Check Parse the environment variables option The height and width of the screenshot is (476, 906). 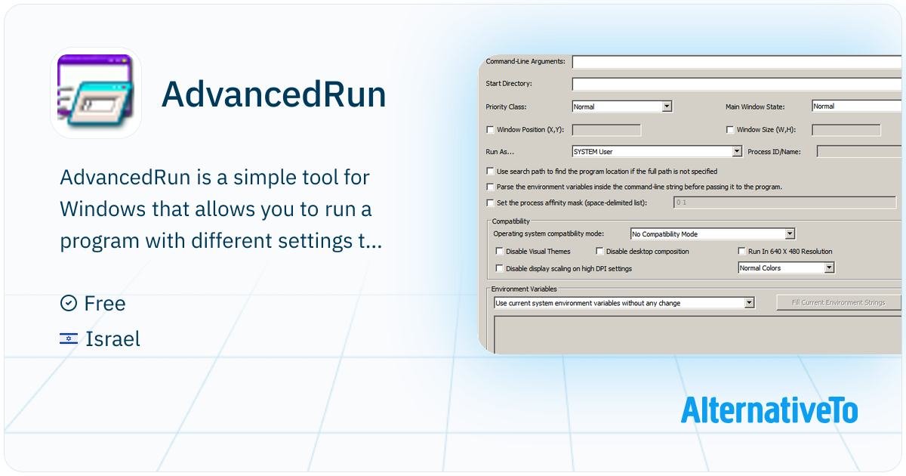[490, 187]
